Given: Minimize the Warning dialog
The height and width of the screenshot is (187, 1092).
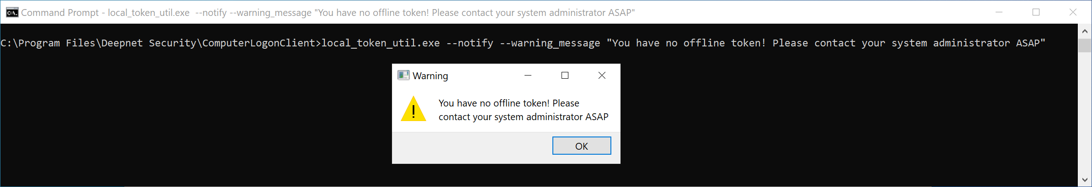Looking at the screenshot, I should click(528, 76).
